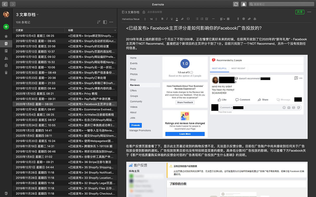The image size is (316, 197).
Task: Click the green 共享 share button
Action: (x=300, y=12)
